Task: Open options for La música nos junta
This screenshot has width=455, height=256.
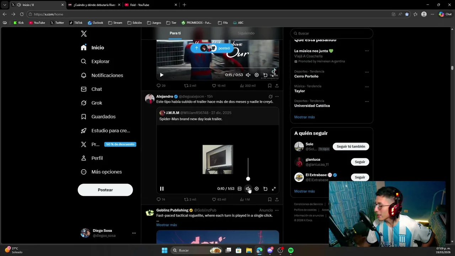Action: click(367, 51)
